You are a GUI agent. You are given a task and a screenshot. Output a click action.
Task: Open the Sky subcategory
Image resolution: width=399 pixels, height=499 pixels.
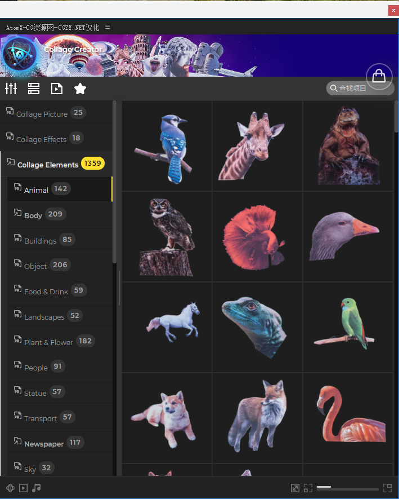[60, 466]
